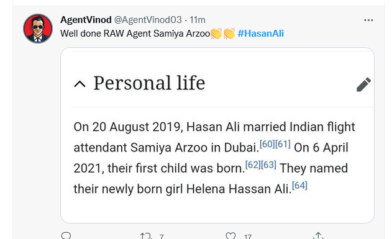The image size is (392, 239).
Task: Click citation reference [60]
Action: click(x=267, y=144)
